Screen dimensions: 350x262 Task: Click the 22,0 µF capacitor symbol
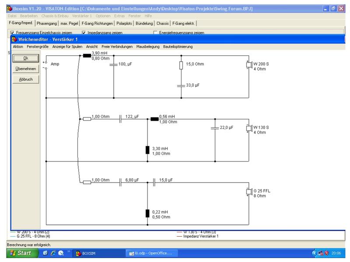click(215, 128)
